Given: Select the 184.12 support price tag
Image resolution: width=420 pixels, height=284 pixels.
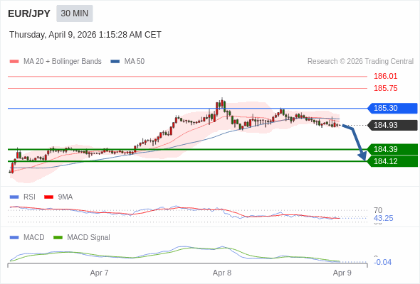Looking at the screenshot, I should tap(392, 161).
